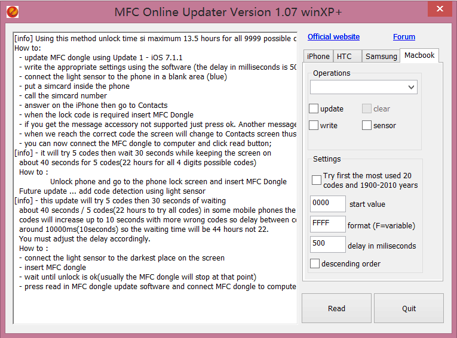Minimize the updater window
Viewport: 457px width, 338px height.
click(413, 8)
